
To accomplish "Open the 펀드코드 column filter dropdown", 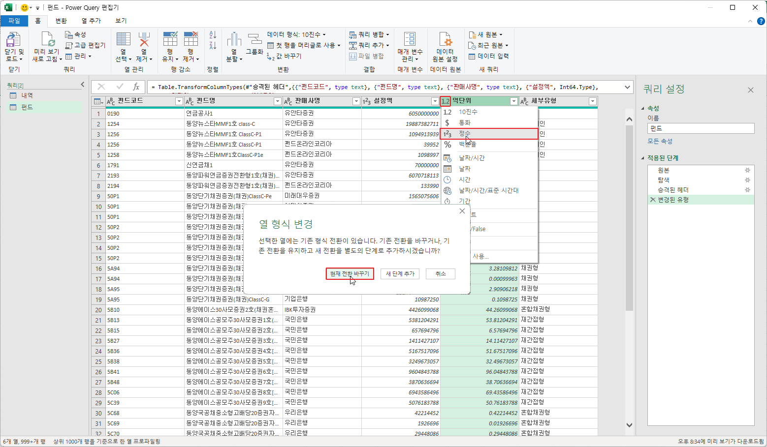I will tap(179, 101).
